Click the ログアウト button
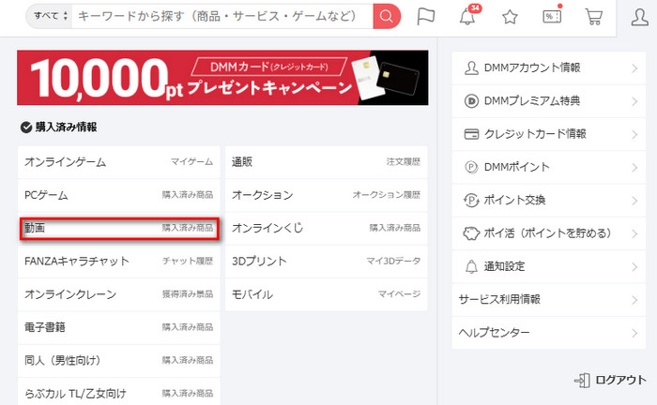This screenshot has width=657, height=405. point(610,381)
